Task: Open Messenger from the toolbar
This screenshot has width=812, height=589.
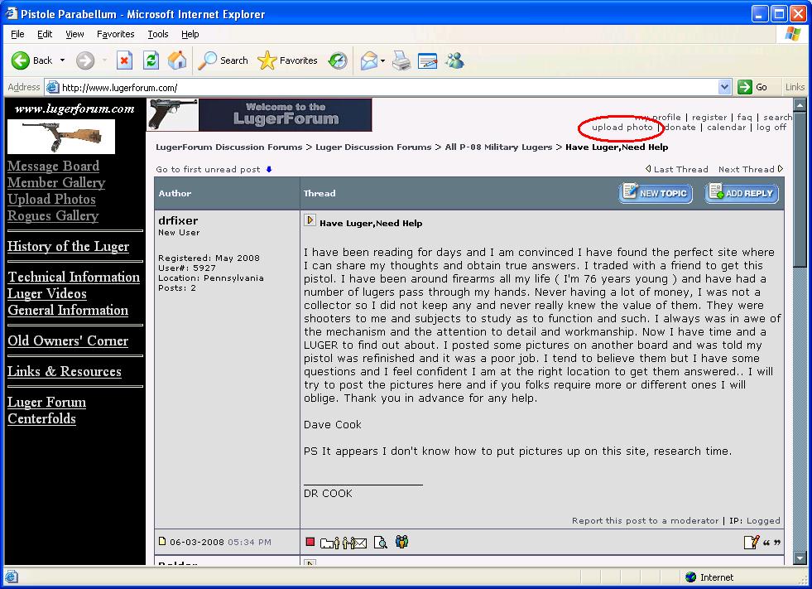Action: point(454,60)
